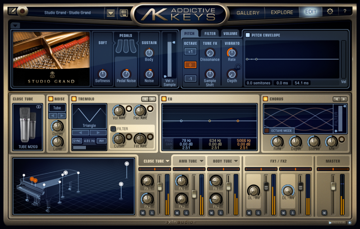
Task: Collapse the keyboard panel with the top-left arrow
Action: pyautogui.click(x=15, y=26)
